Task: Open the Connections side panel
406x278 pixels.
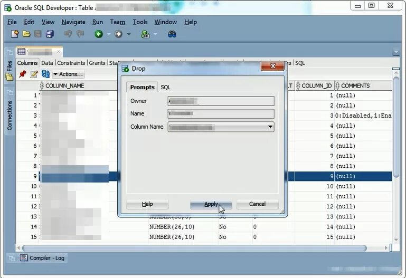Action: point(10,116)
